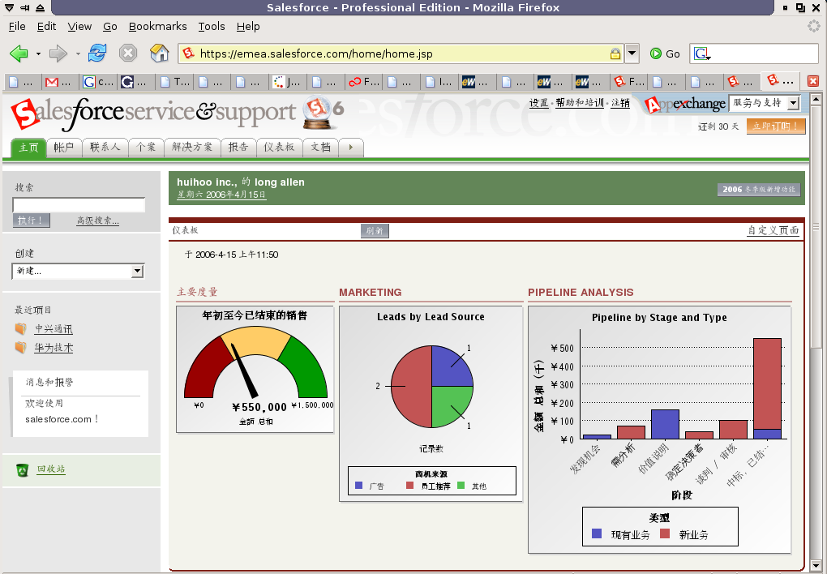Viewport: 827px width, 574px height.
Task: Go to the browser Home icon
Action: click(x=159, y=54)
